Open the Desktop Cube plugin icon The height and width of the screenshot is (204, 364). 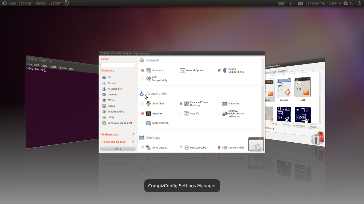(x=187, y=147)
